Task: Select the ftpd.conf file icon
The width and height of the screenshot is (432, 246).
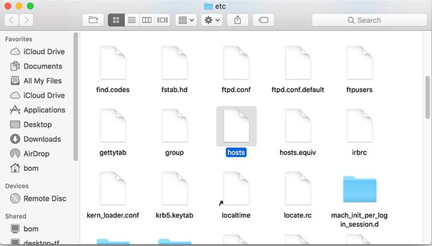Action: 236,63
